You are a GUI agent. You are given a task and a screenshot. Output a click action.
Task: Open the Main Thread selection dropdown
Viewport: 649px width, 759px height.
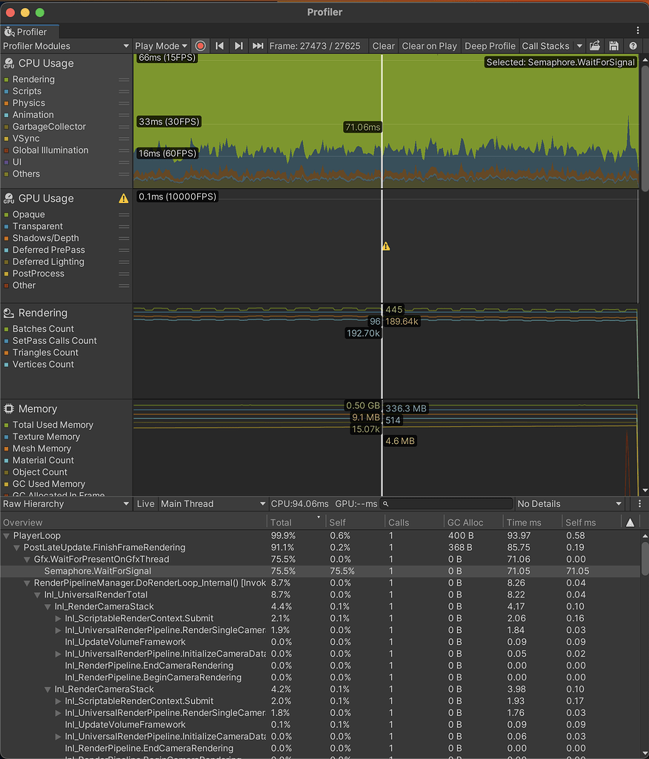(213, 504)
